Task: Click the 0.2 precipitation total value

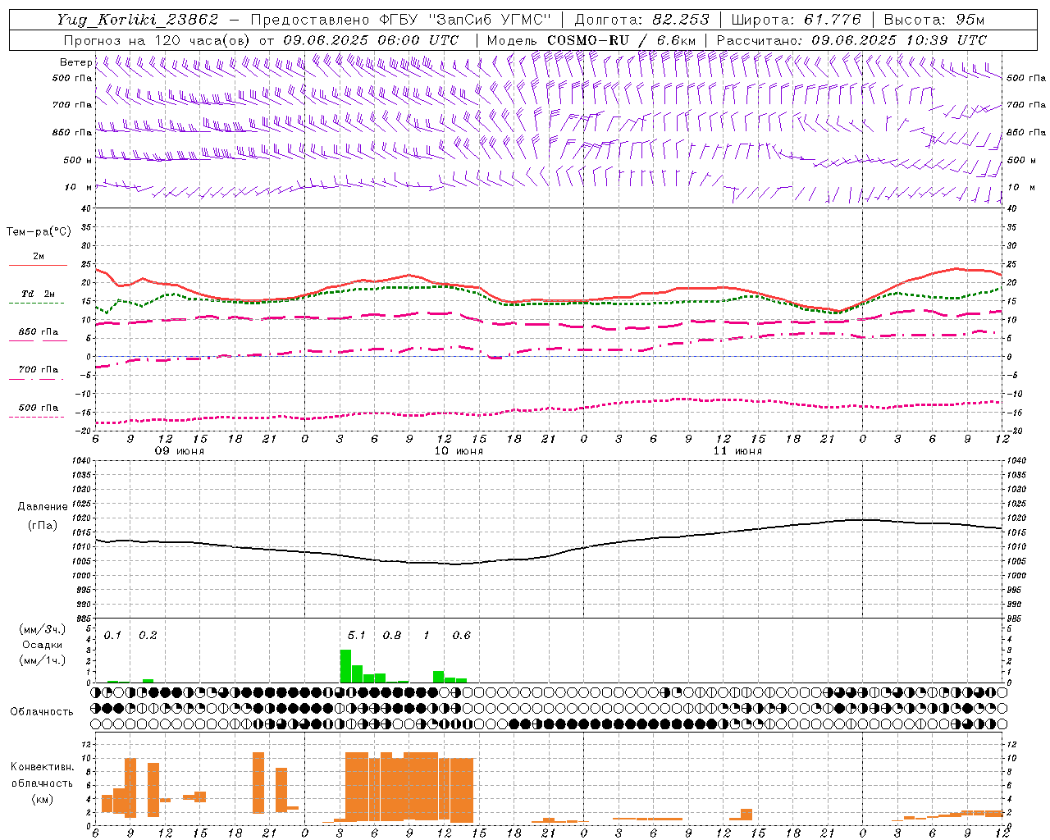Action: point(148,635)
